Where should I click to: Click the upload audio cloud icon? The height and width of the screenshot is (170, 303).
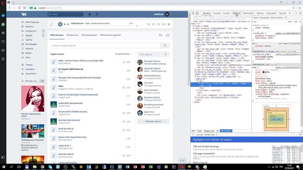point(168,35)
